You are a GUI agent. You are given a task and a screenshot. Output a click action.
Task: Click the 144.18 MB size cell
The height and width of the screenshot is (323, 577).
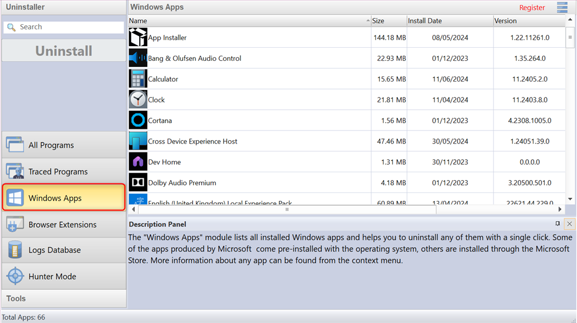(x=389, y=38)
